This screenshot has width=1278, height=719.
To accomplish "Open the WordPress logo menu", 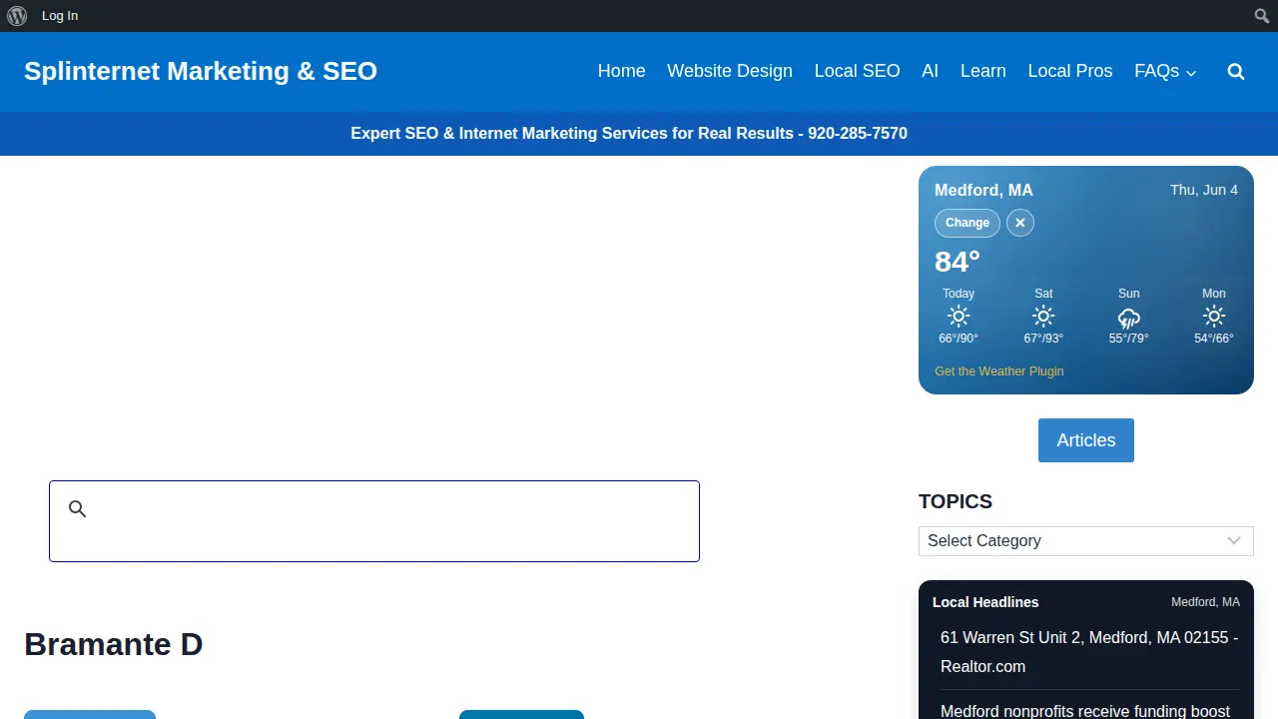I will (17, 16).
